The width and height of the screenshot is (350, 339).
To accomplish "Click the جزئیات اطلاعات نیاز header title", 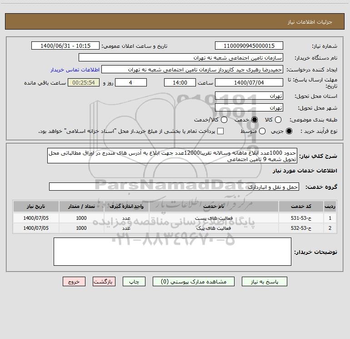I will pyautogui.click(x=310, y=22).
